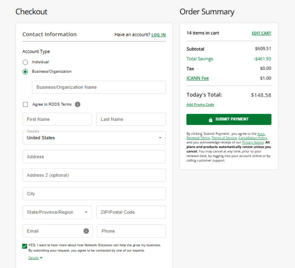Screen dimensions: 295x268
Task: Click the LOG IN link
Action: 159,35
